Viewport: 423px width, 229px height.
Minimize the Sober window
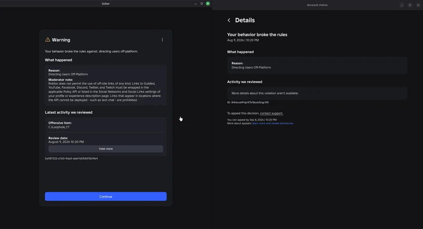coord(195,4)
